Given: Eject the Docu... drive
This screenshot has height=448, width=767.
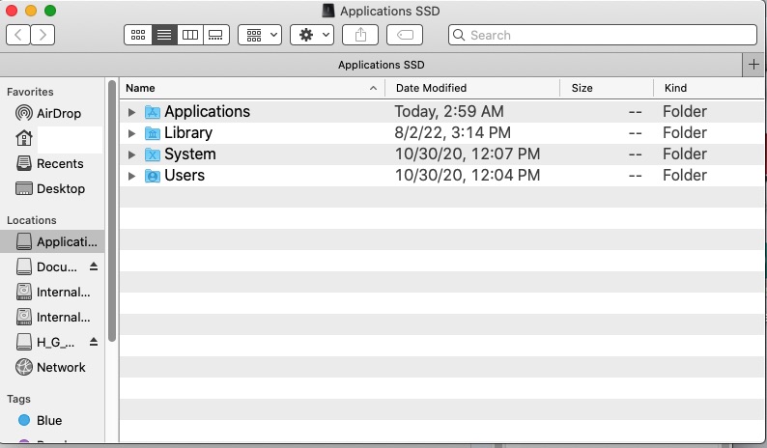Looking at the screenshot, I should 94,266.
